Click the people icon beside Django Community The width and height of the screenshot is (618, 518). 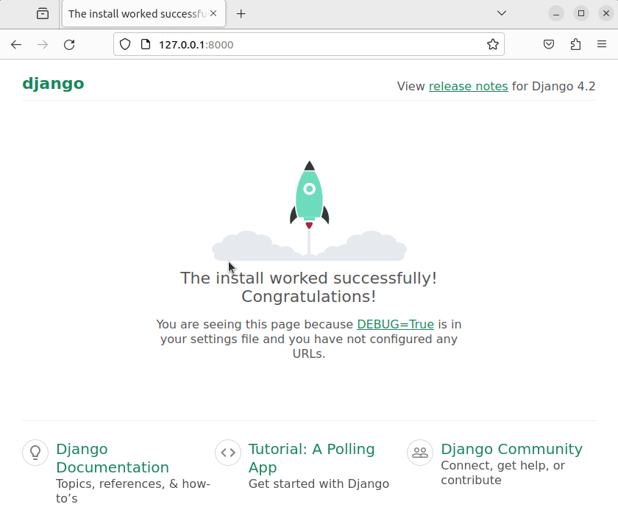[x=420, y=453]
